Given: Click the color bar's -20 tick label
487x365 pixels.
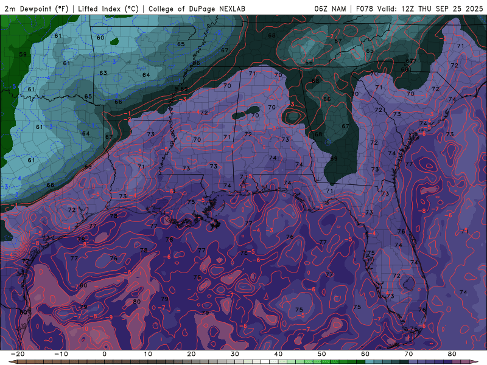Looking at the screenshot, I should tap(18, 354).
